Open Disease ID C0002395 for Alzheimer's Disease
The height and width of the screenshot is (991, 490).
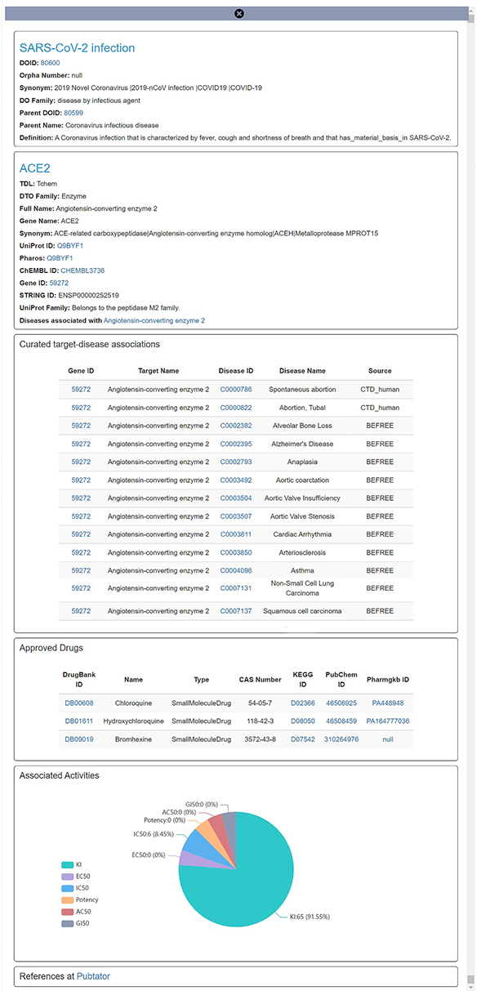236,444
